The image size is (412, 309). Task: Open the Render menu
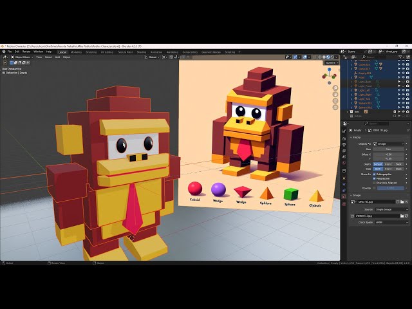tap(26, 51)
